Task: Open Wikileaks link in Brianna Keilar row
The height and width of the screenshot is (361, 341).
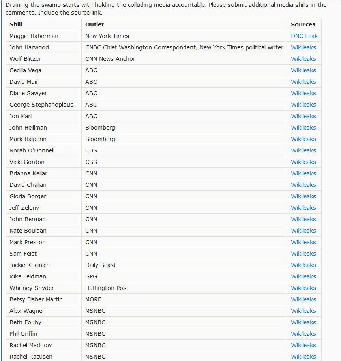Action: (303, 173)
